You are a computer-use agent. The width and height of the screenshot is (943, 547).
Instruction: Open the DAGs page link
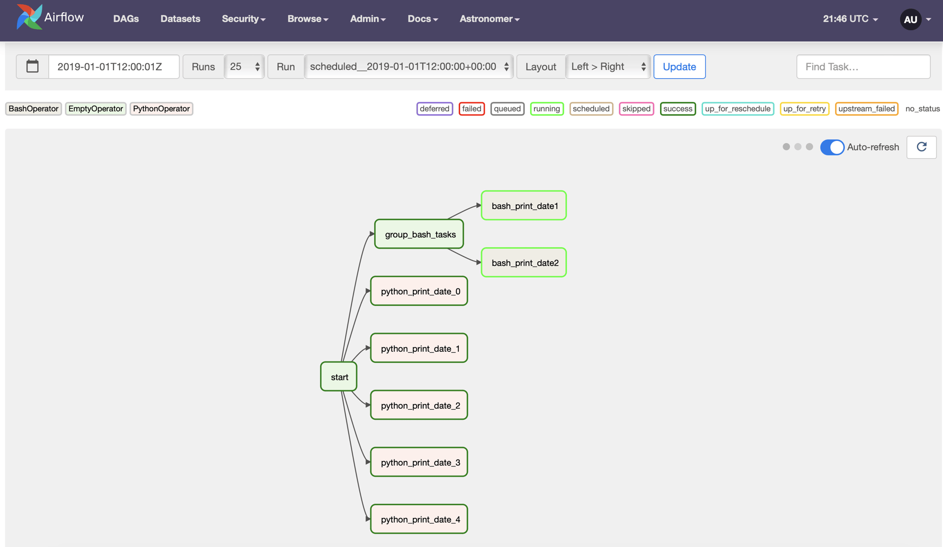click(126, 19)
